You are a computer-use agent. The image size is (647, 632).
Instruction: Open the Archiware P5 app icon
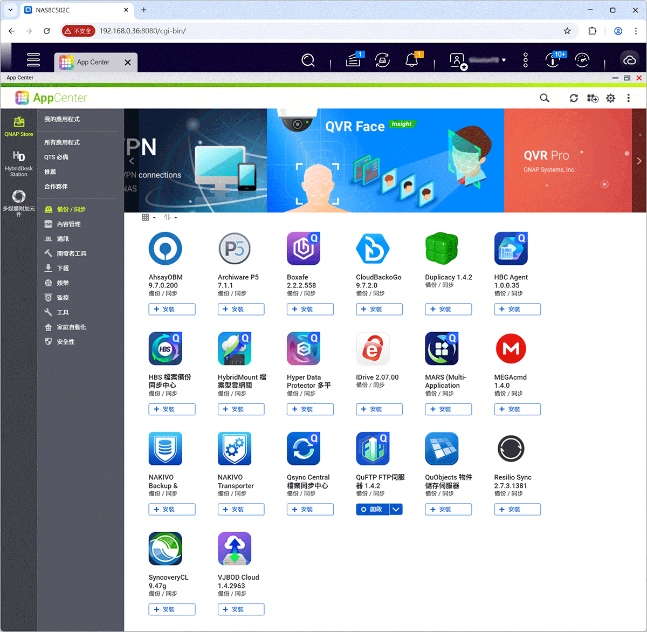[x=235, y=249]
